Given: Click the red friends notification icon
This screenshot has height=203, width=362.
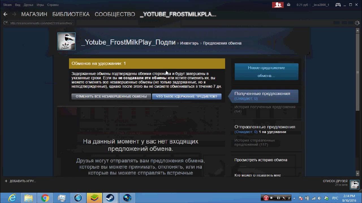Looking at the screenshot, I should click(278, 5).
